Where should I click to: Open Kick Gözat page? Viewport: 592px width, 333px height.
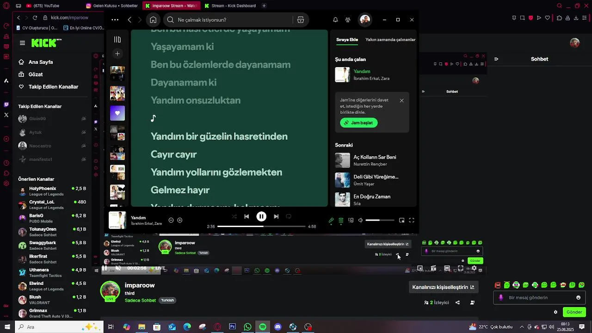click(x=36, y=74)
